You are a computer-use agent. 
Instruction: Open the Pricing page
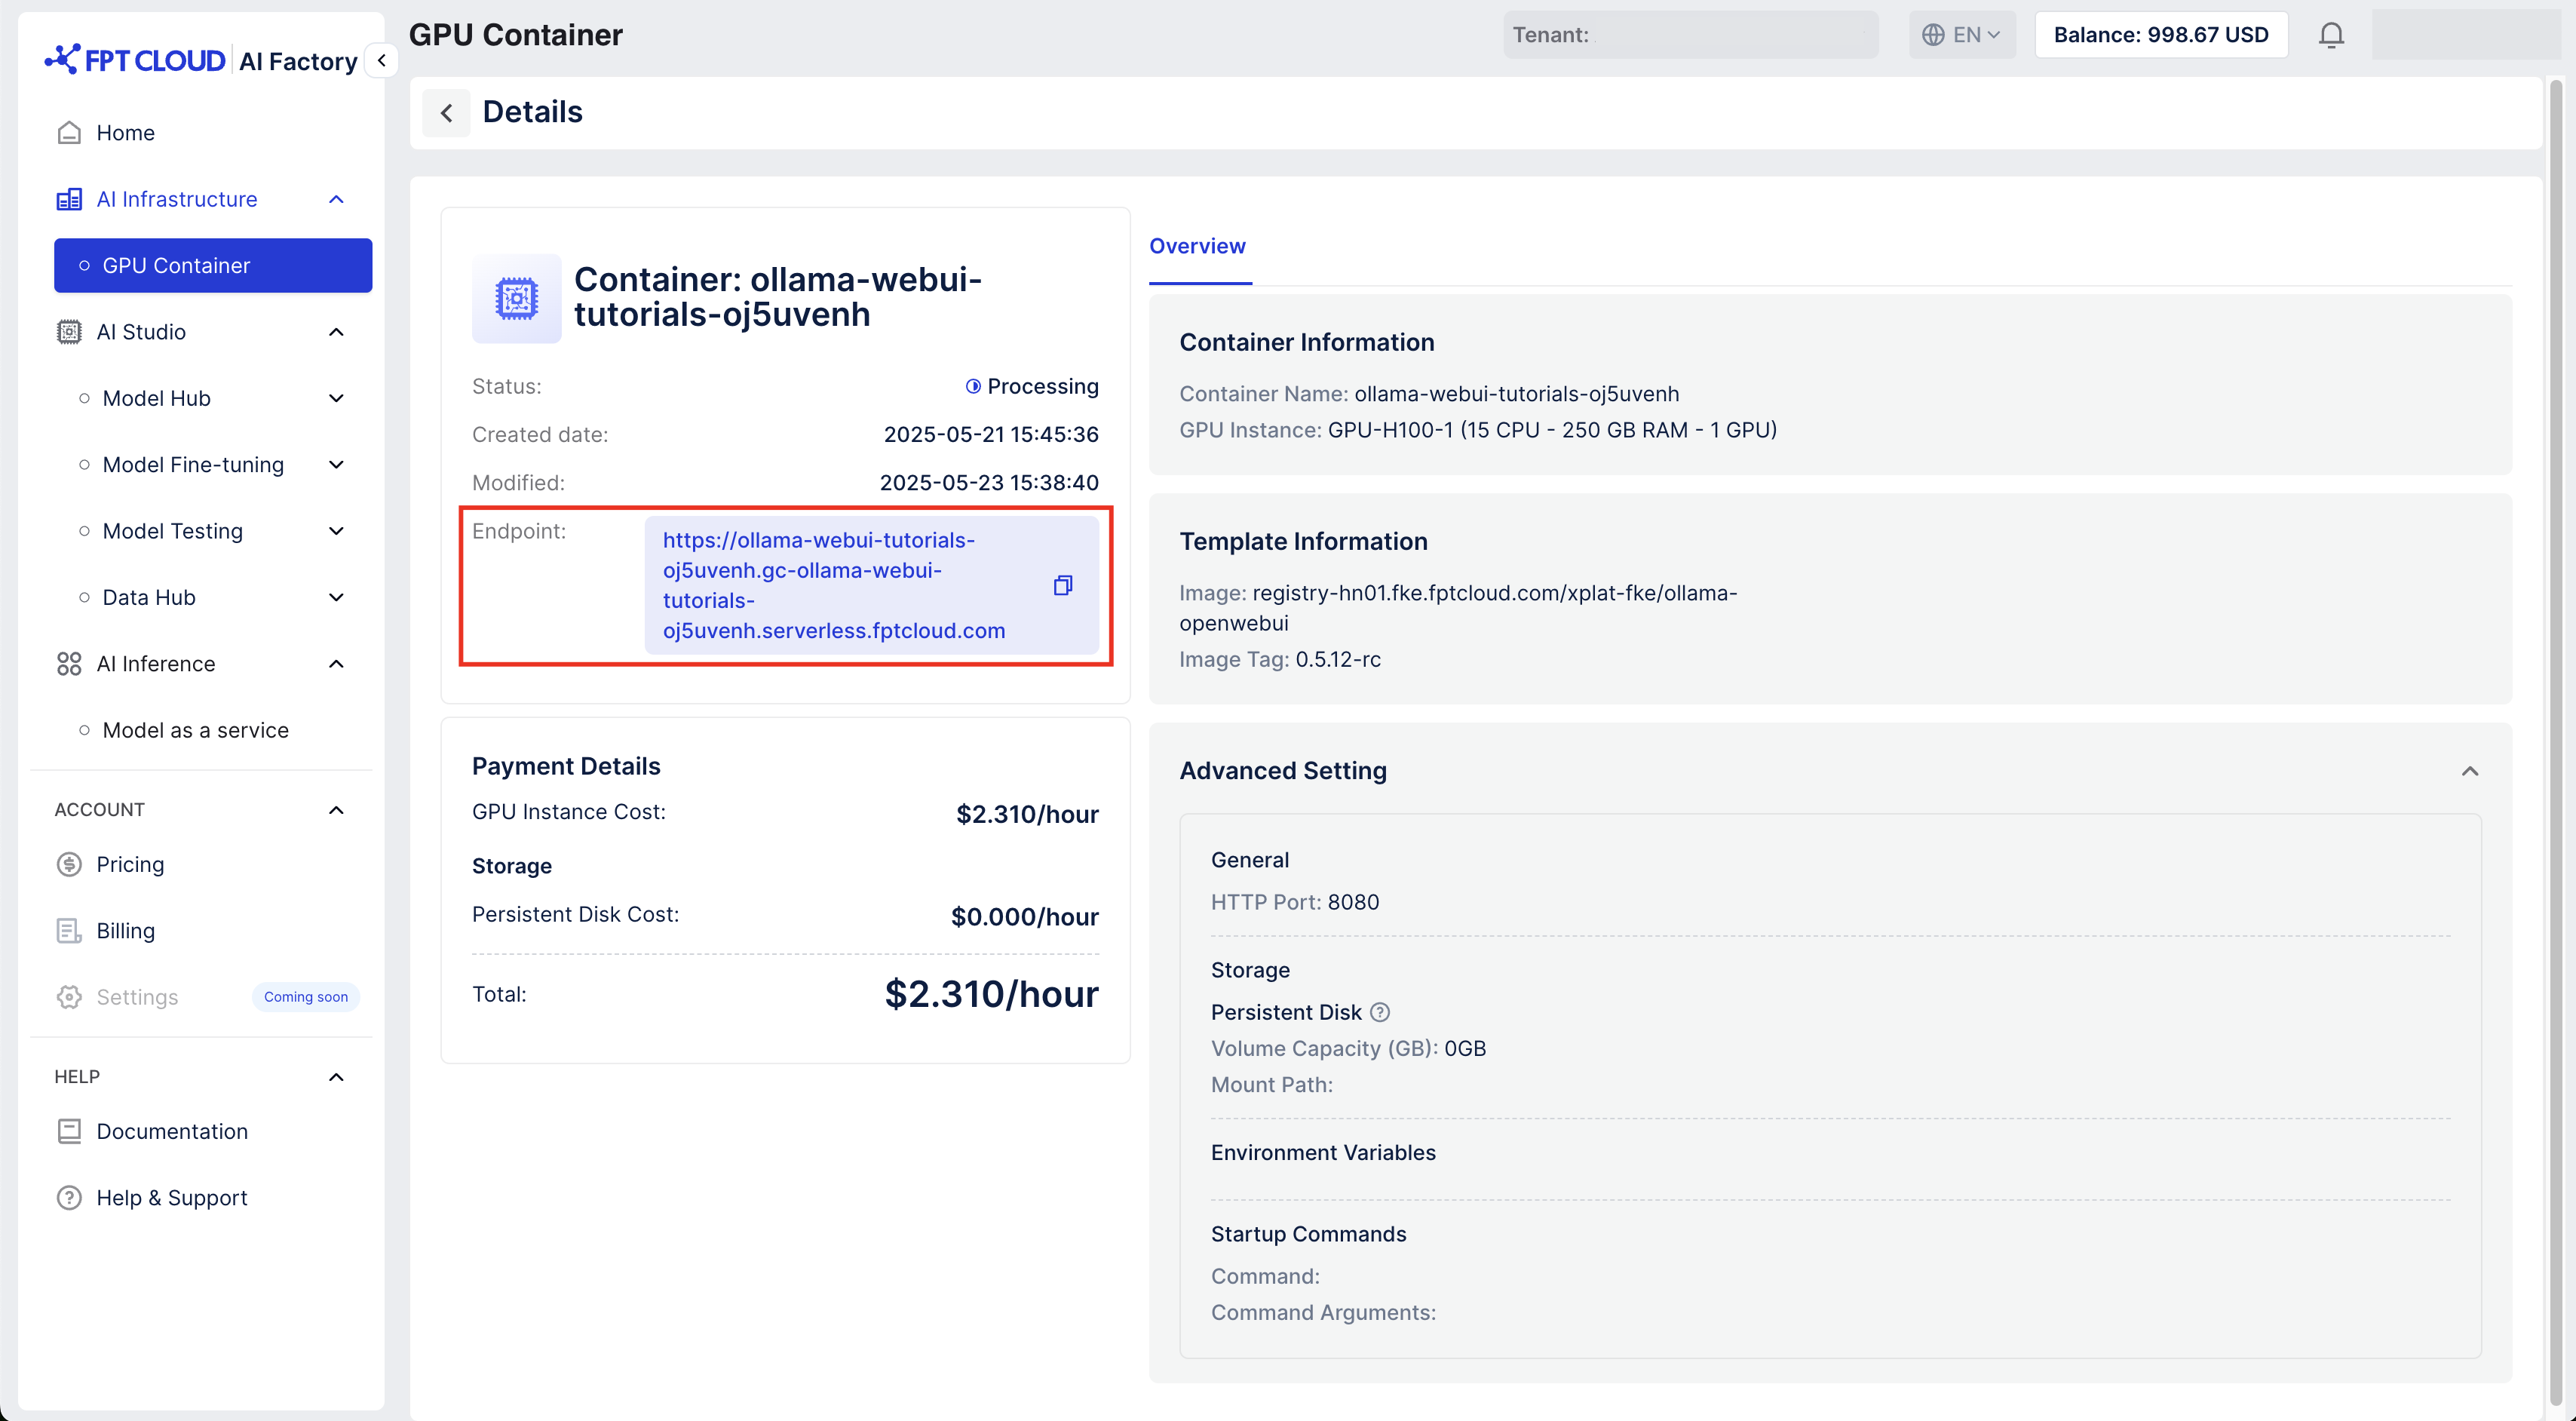130,864
